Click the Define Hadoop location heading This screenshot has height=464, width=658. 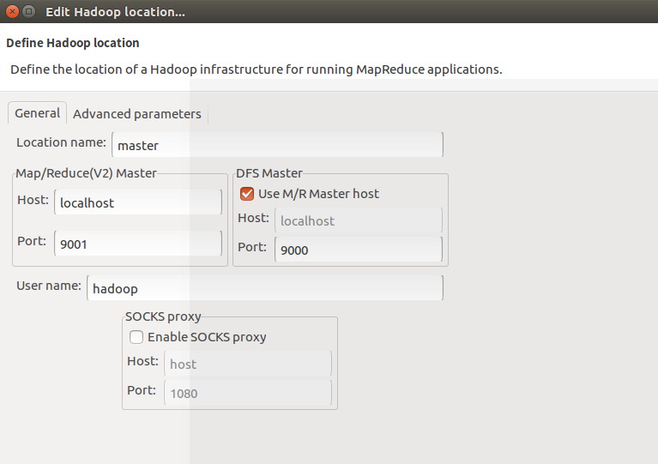73,43
